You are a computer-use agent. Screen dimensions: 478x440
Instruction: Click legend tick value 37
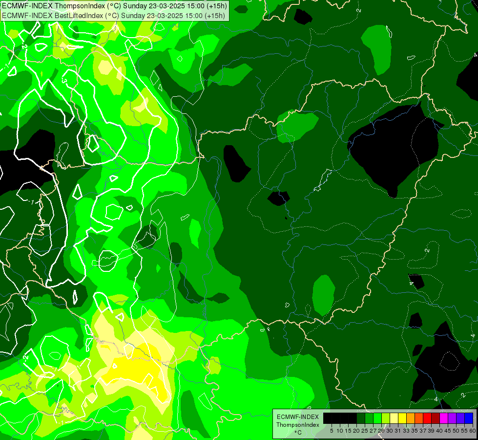point(423,431)
